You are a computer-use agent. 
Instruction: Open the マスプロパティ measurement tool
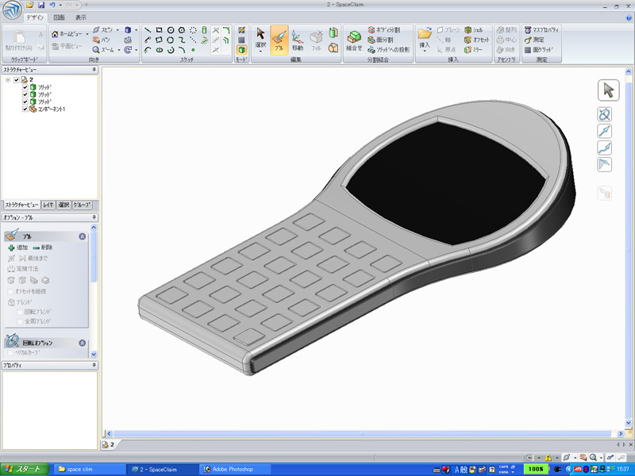pyautogui.click(x=542, y=29)
